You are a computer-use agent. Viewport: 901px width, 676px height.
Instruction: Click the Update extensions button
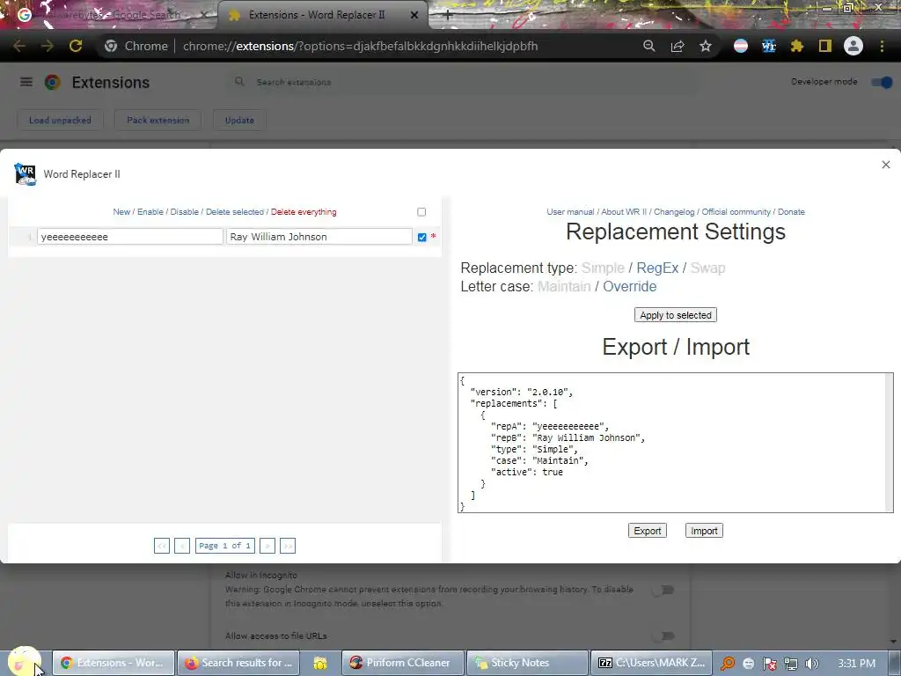tap(239, 120)
